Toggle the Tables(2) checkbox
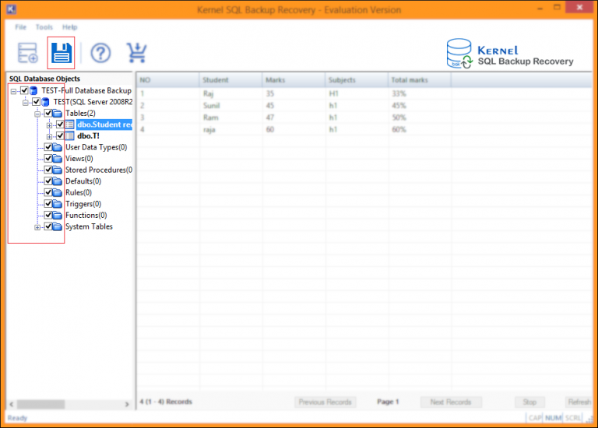Image resolution: width=598 pixels, height=428 pixels. tap(48, 113)
